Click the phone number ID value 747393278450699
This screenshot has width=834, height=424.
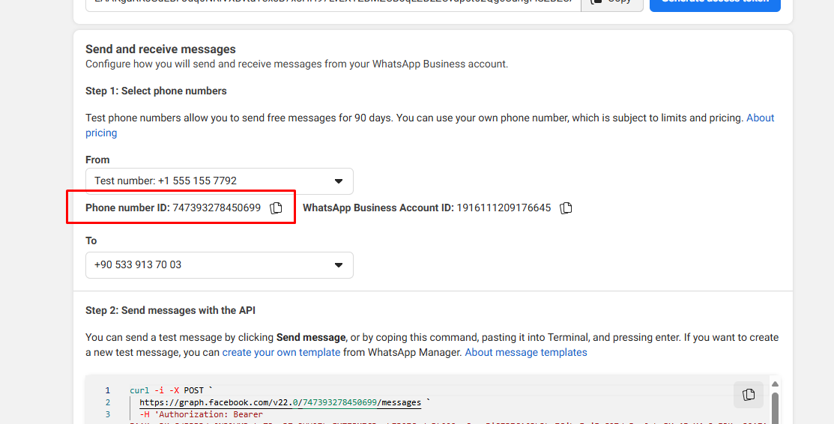(217, 208)
